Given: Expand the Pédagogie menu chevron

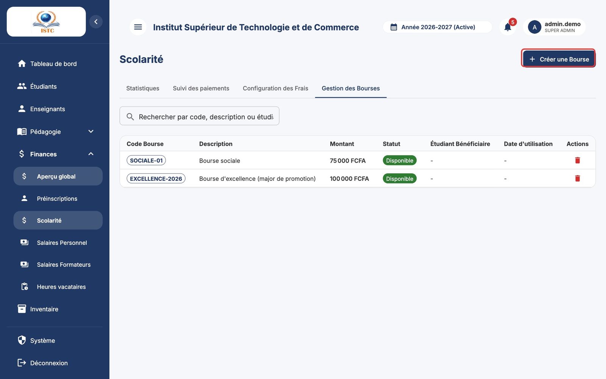Looking at the screenshot, I should [x=91, y=132].
